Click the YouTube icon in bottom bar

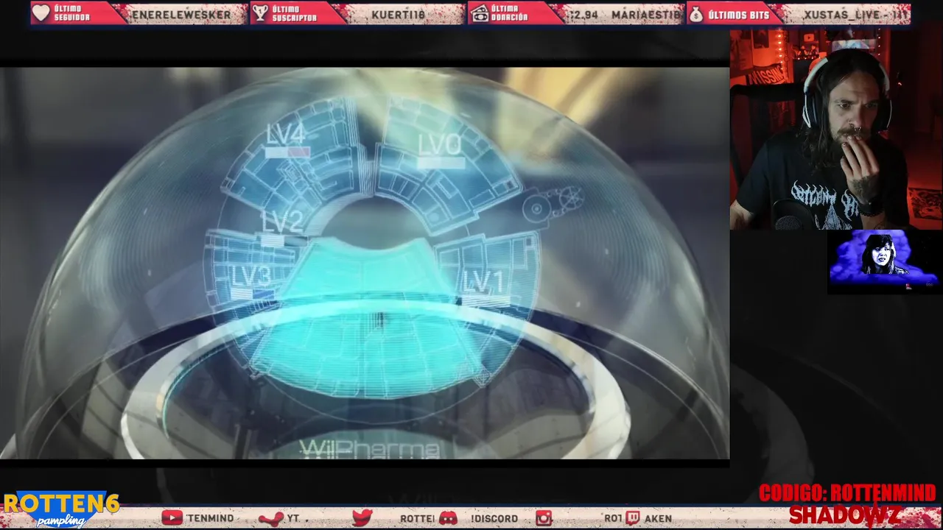(172, 518)
